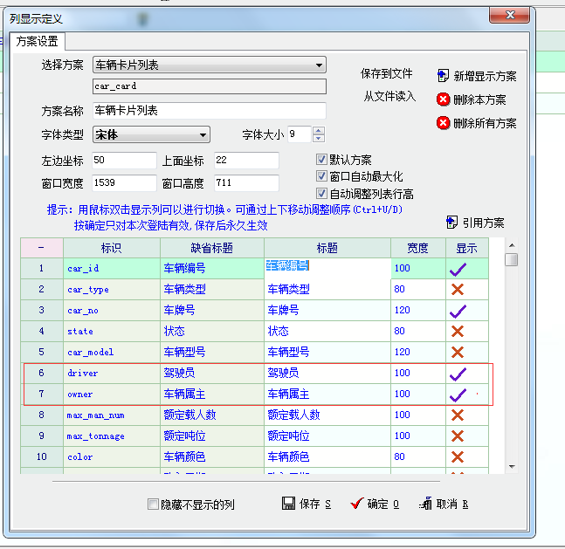The image size is (565, 549).
Task: Click the 引用方案 icon
Action: pyautogui.click(x=451, y=222)
